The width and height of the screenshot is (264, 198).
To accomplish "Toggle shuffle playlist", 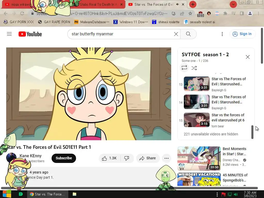I will click(194, 68).
